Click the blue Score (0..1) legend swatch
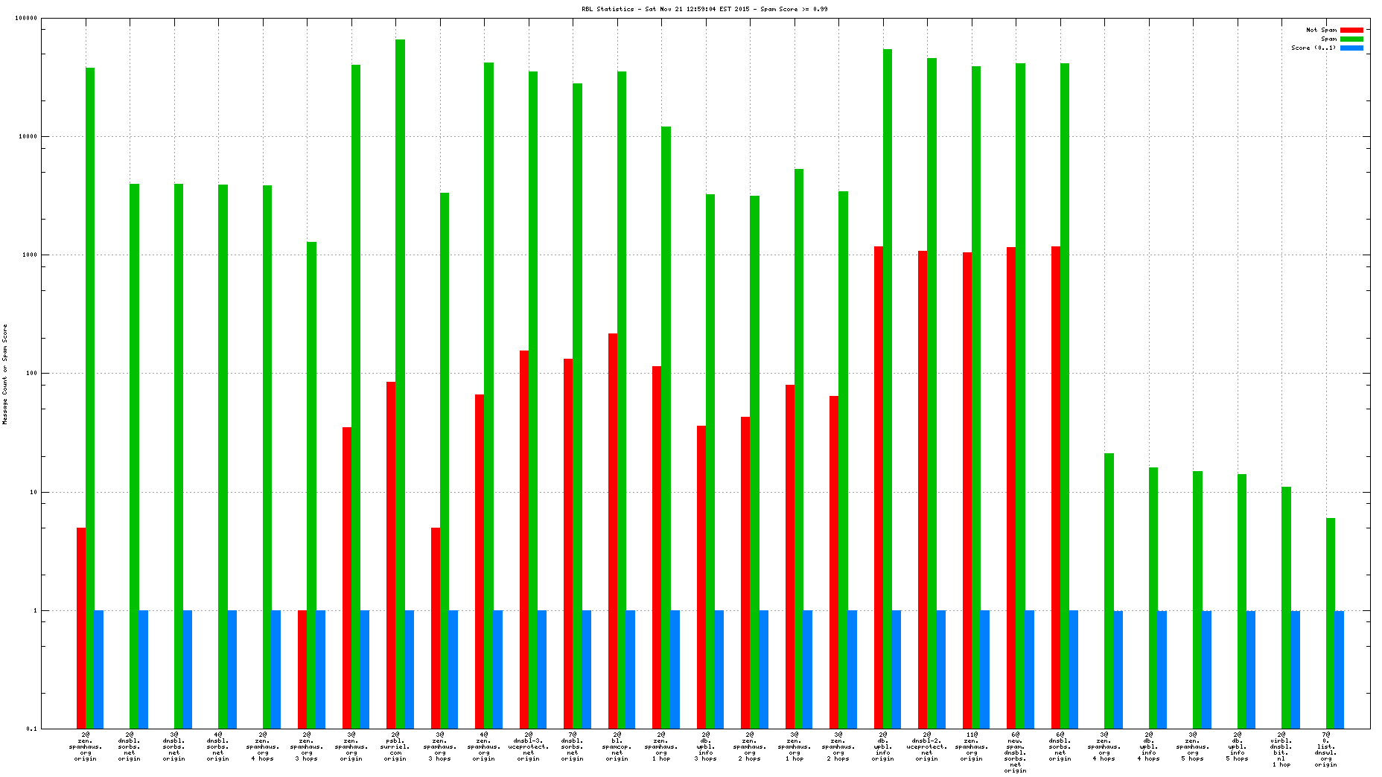Viewport: 1382px width, 777px height. [x=1351, y=48]
